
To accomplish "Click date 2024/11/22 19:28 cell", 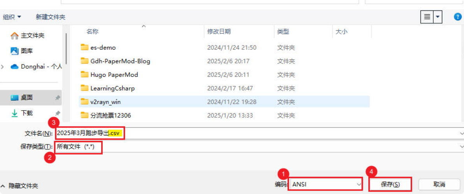I will 232,102.
